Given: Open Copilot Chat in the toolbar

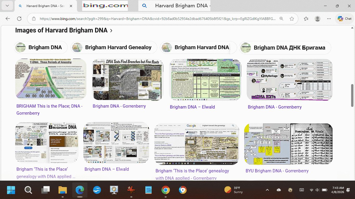Looking at the screenshot, I should (x=345, y=19).
